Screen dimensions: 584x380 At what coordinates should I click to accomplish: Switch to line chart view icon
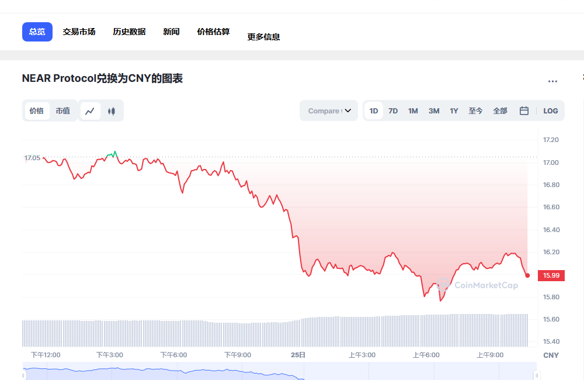click(90, 110)
